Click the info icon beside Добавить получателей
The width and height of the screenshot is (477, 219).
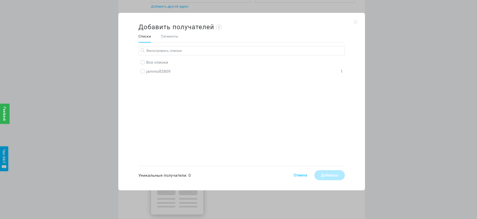pos(219,27)
